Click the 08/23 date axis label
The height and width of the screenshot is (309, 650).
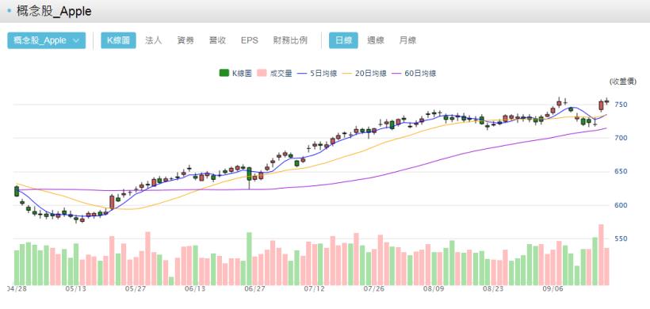point(493,288)
